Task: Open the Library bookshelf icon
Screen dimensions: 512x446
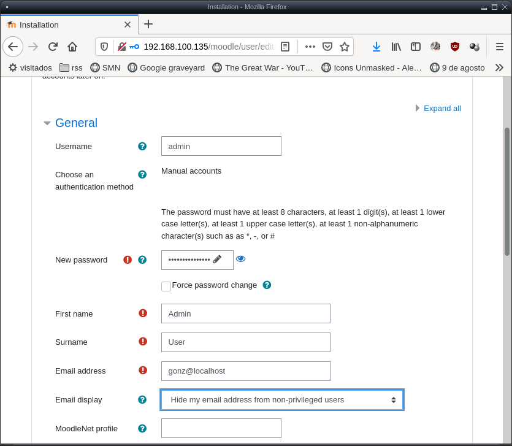Action: coord(396,47)
